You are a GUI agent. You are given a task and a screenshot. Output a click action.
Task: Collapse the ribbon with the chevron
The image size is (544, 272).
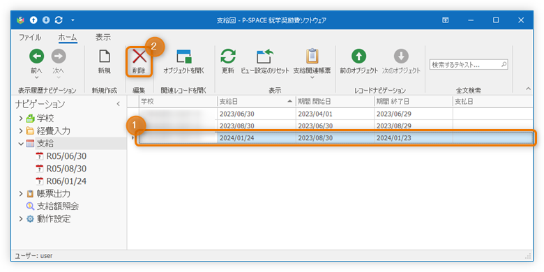tap(529, 89)
